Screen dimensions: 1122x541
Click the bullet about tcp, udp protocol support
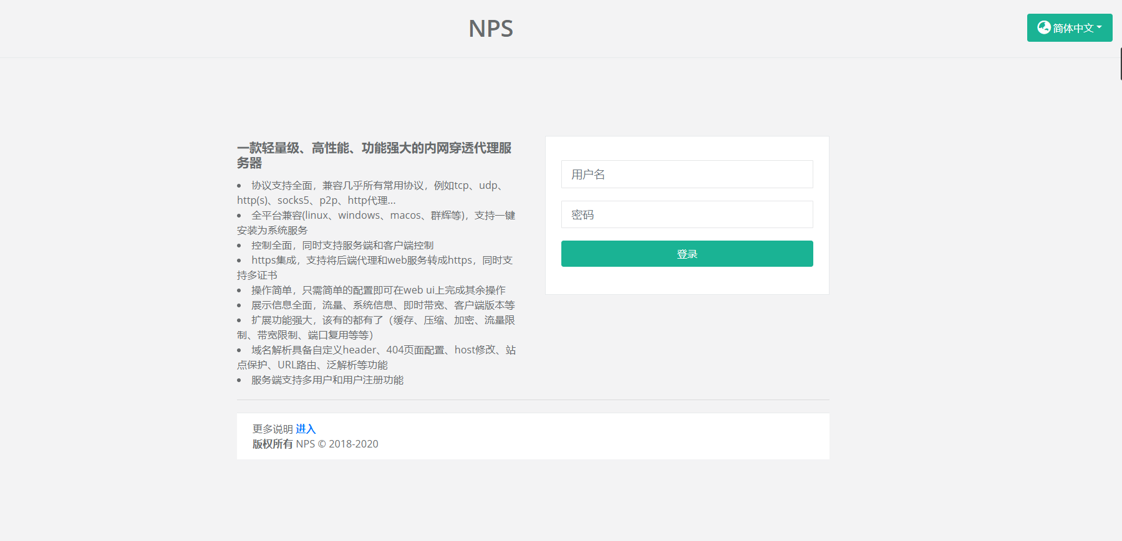pos(374,193)
